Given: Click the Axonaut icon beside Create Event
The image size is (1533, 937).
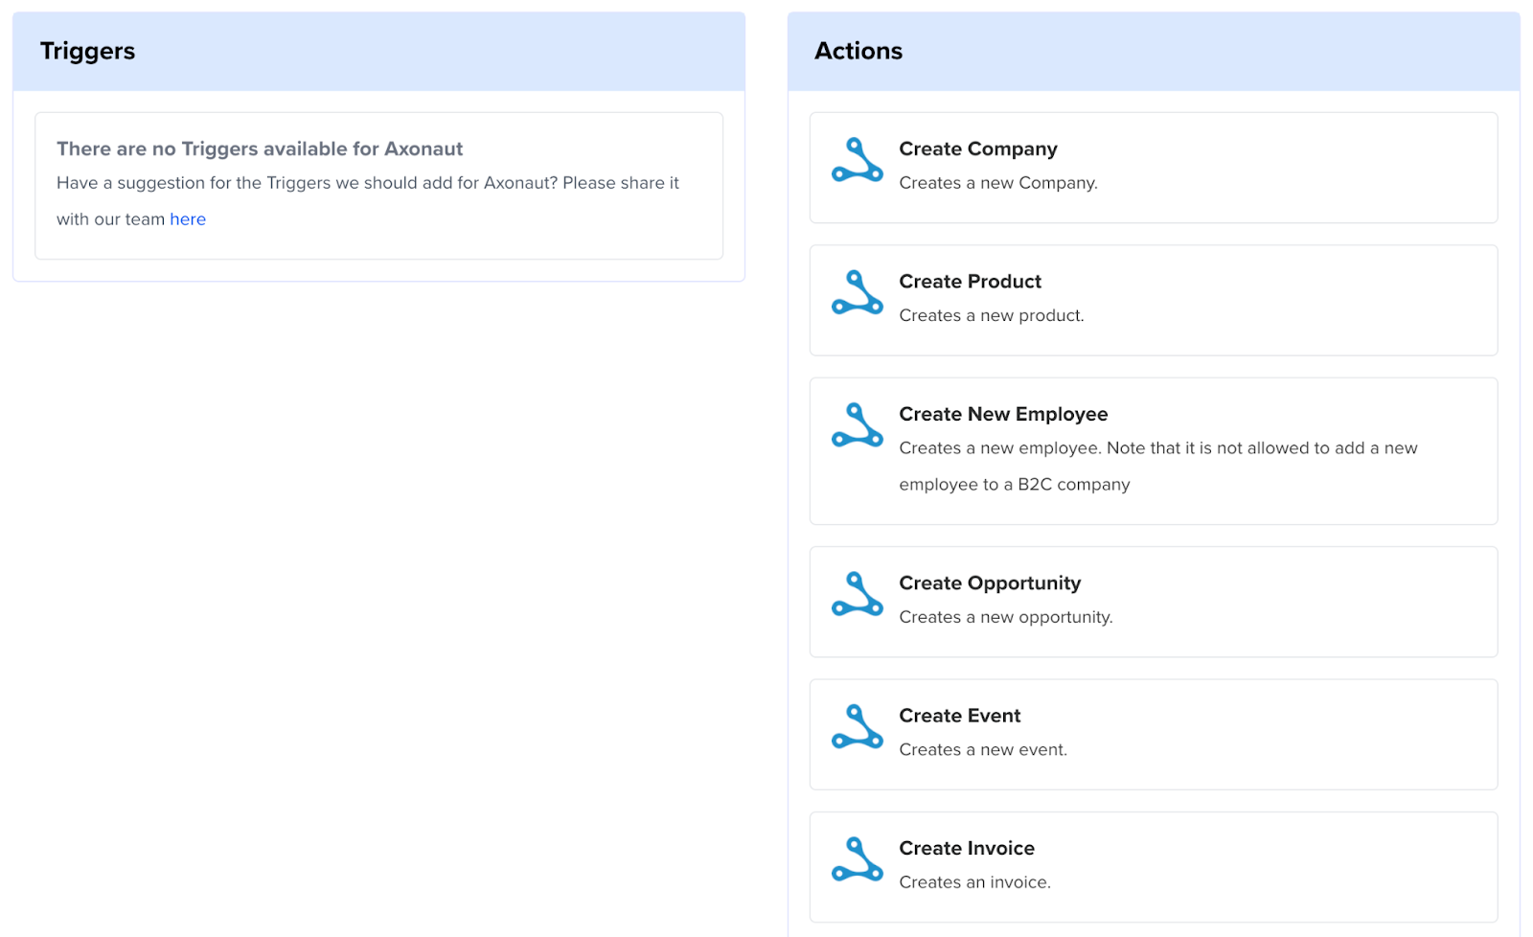Looking at the screenshot, I should 858,727.
